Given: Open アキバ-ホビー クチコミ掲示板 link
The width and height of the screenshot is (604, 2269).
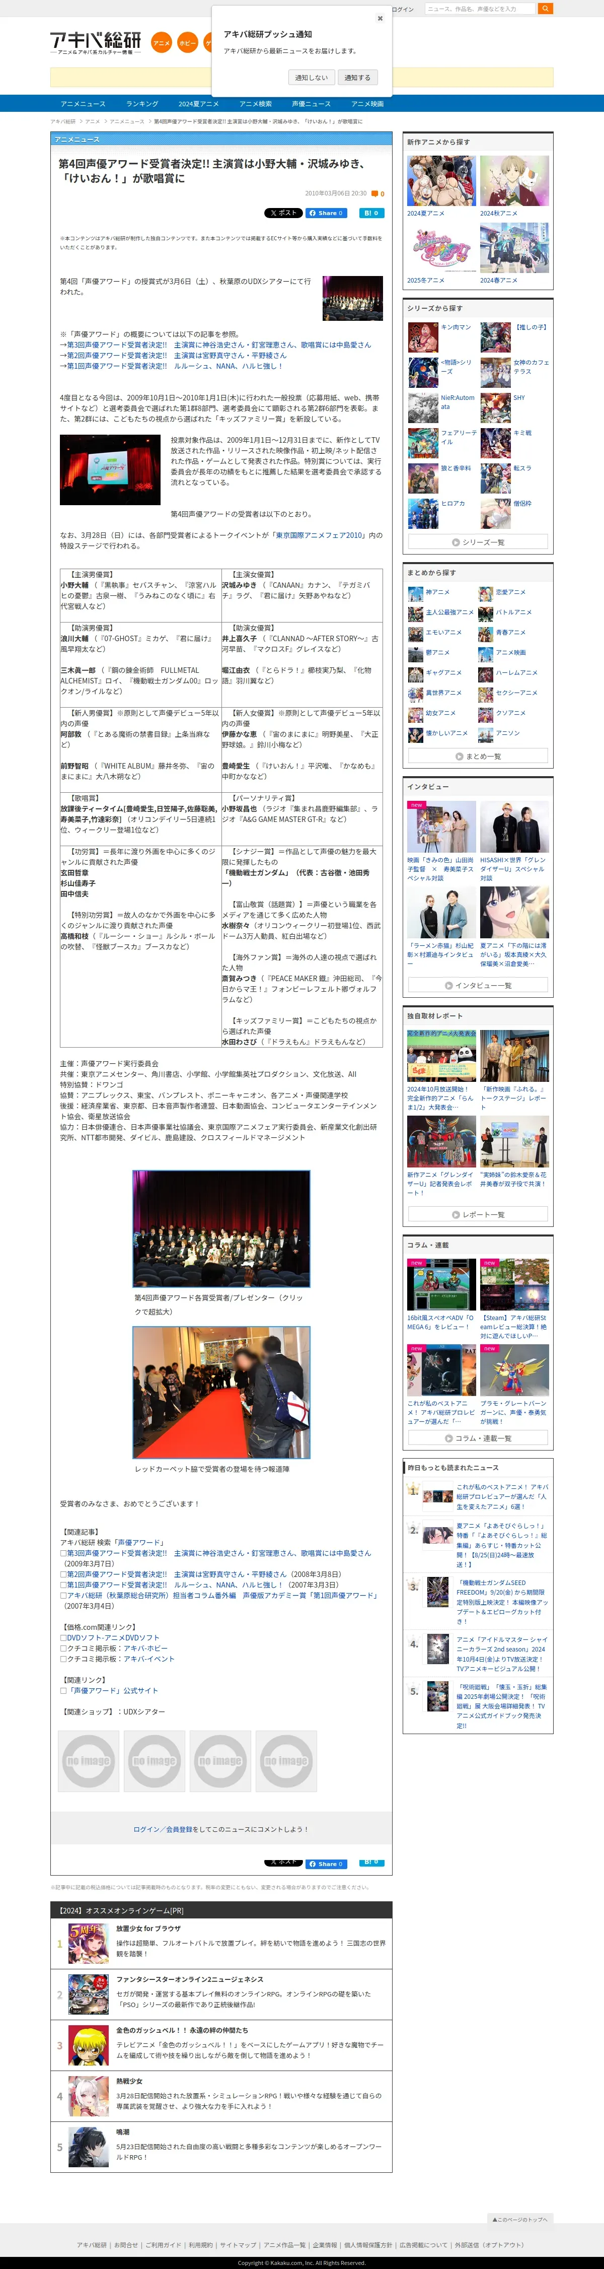Looking at the screenshot, I should (145, 1648).
